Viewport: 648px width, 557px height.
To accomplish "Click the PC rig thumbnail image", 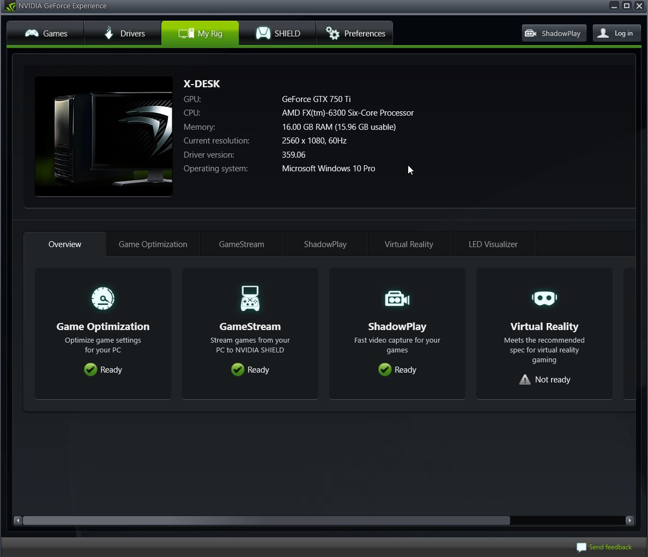I will coord(104,136).
